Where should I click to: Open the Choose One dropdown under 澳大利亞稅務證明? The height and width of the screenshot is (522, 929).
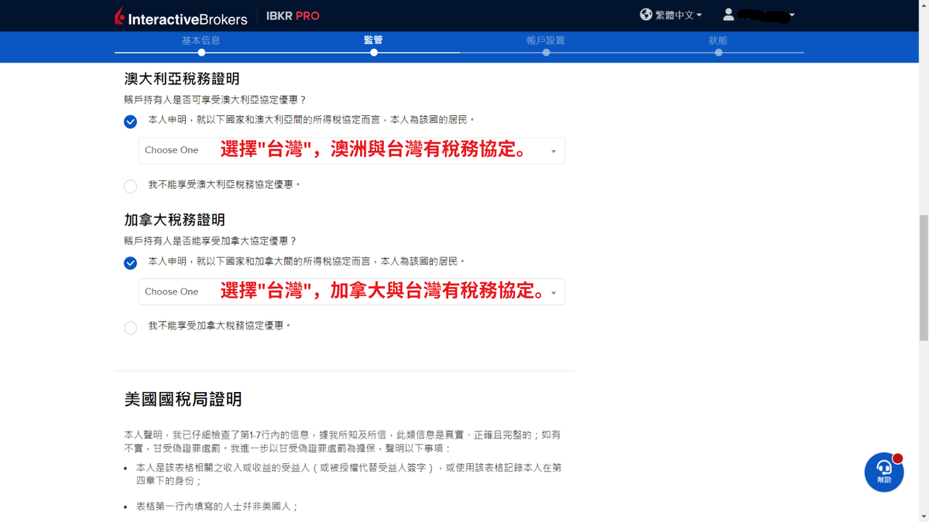point(350,150)
